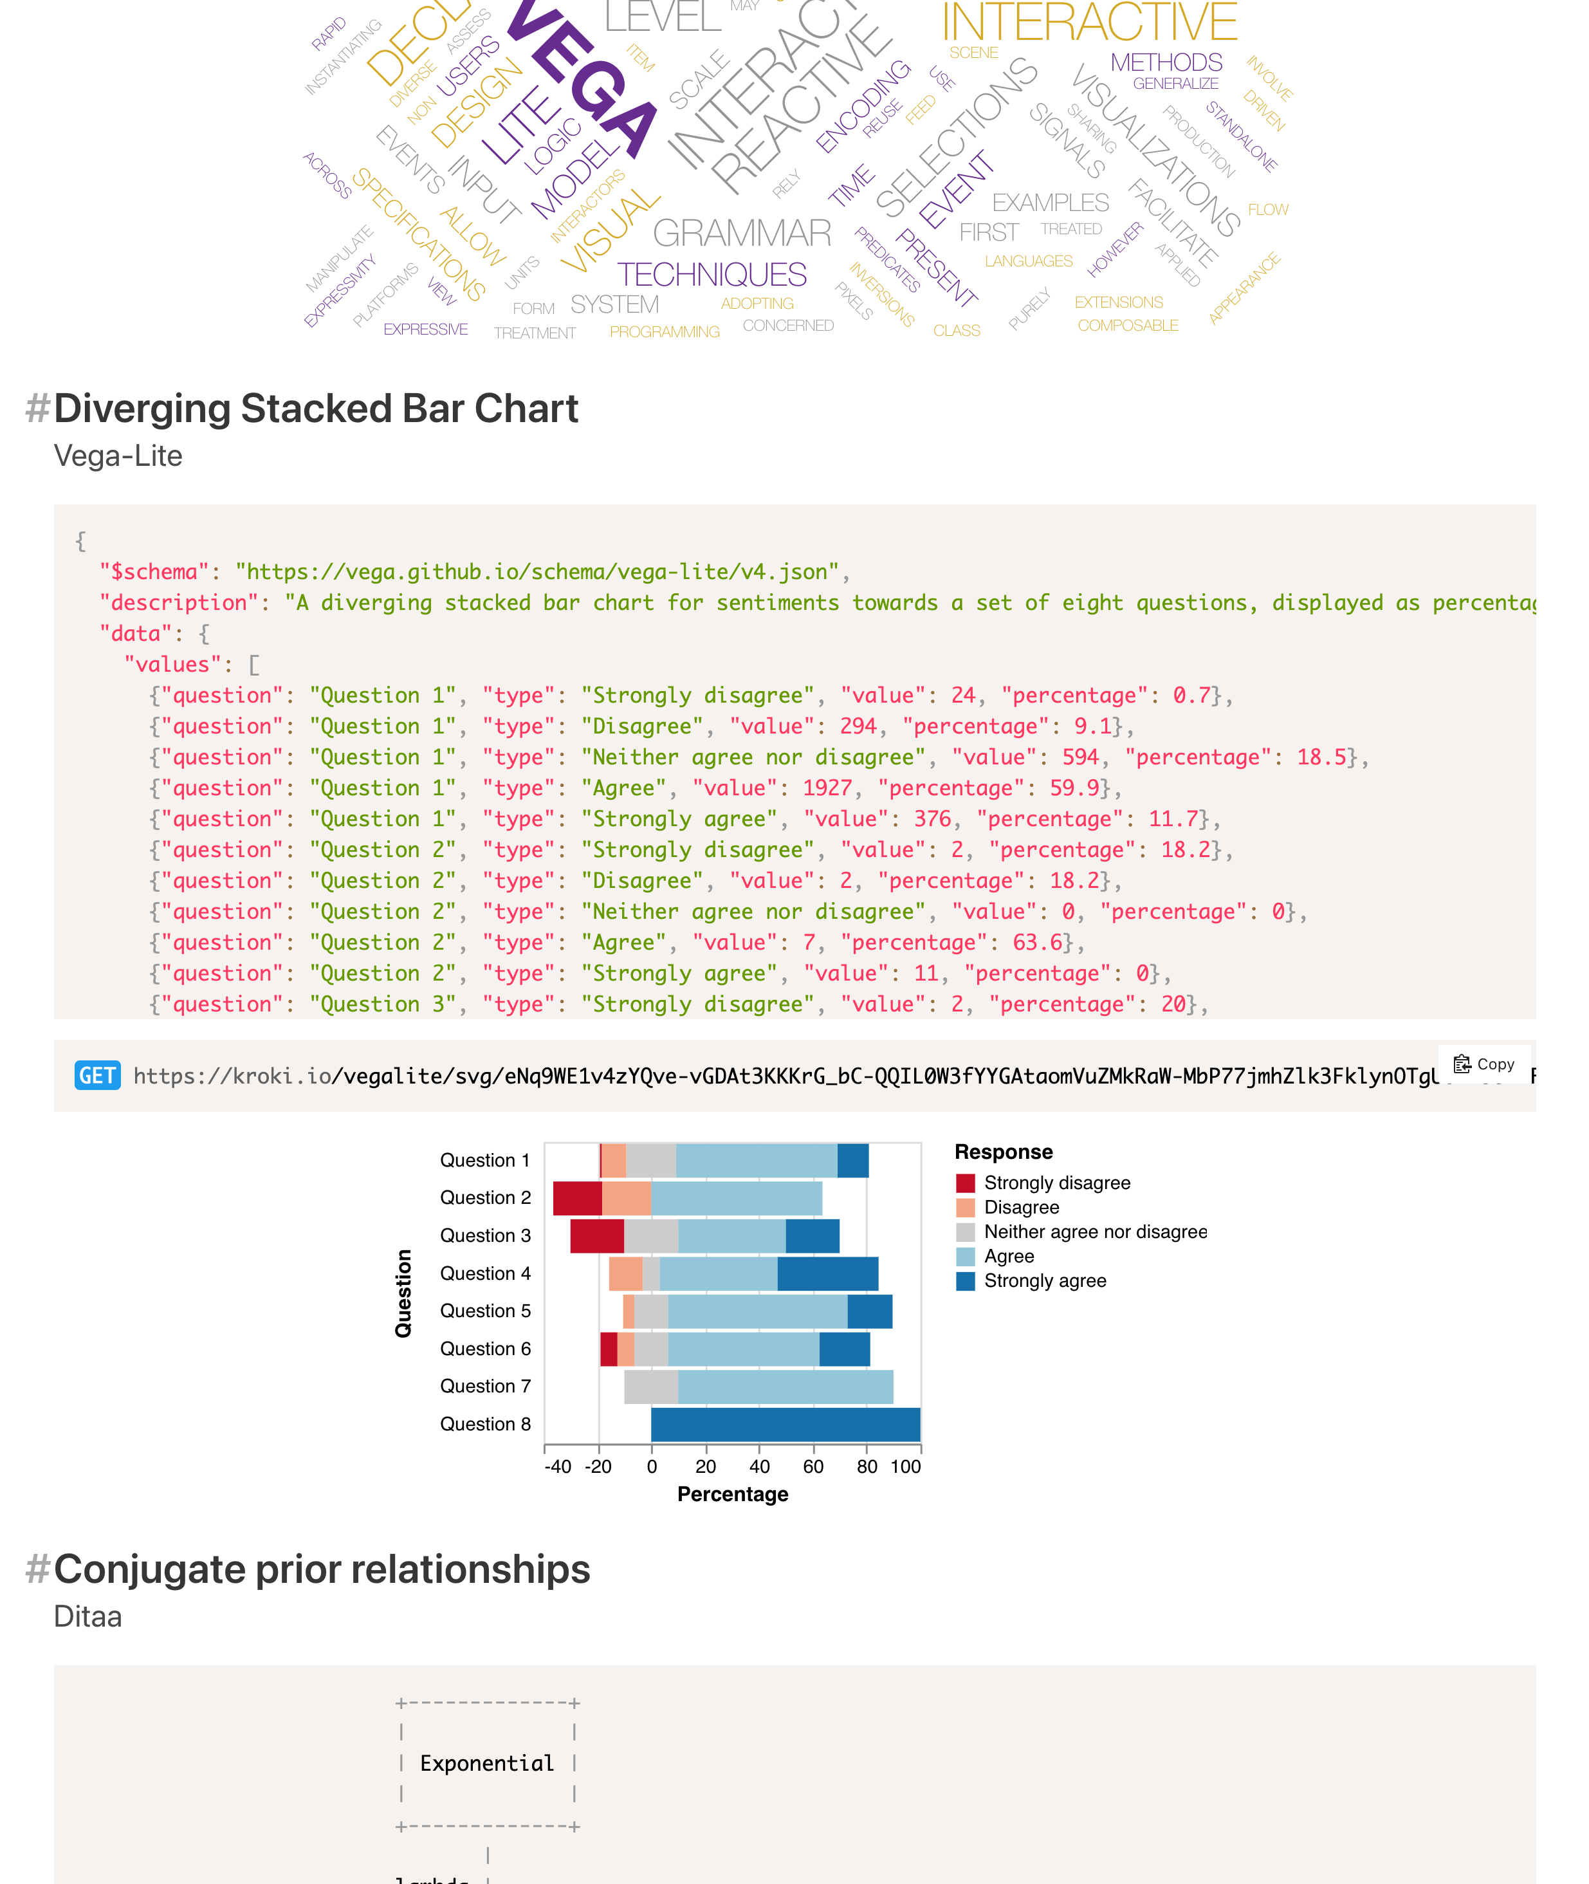1589x1884 pixels.
Task: Click the kroki.io vegalite SVG URL
Action: tap(784, 1076)
